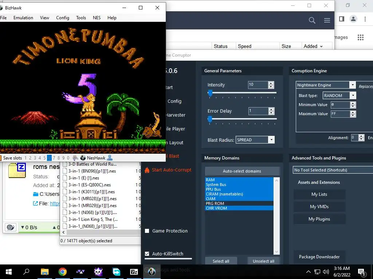This screenshot has width=373, height=279.
Task: Open the Config menu in BizHawk
Action: pos(63,18)
